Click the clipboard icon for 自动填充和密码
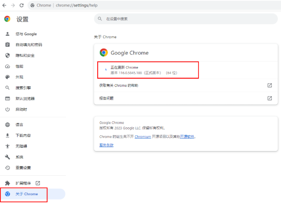281x211 pixels. coord(7,45)
